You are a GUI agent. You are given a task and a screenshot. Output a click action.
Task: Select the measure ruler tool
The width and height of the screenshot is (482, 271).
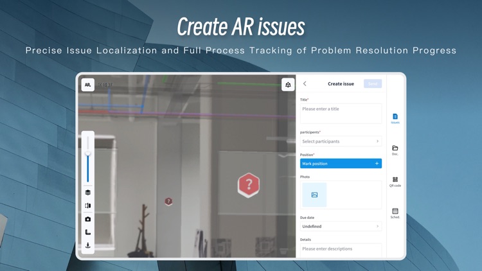88,232
